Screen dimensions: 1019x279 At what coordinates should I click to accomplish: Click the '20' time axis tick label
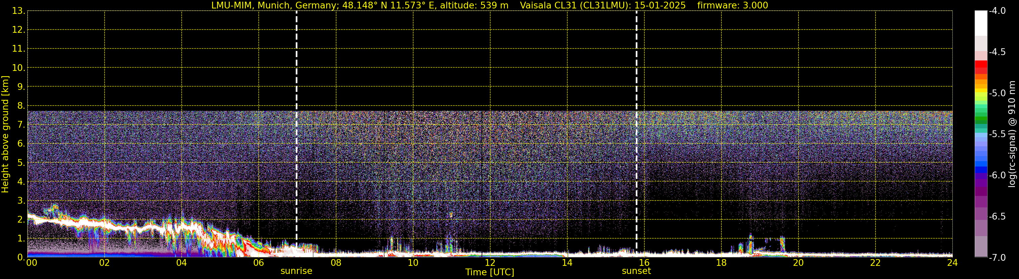[798, 263]
